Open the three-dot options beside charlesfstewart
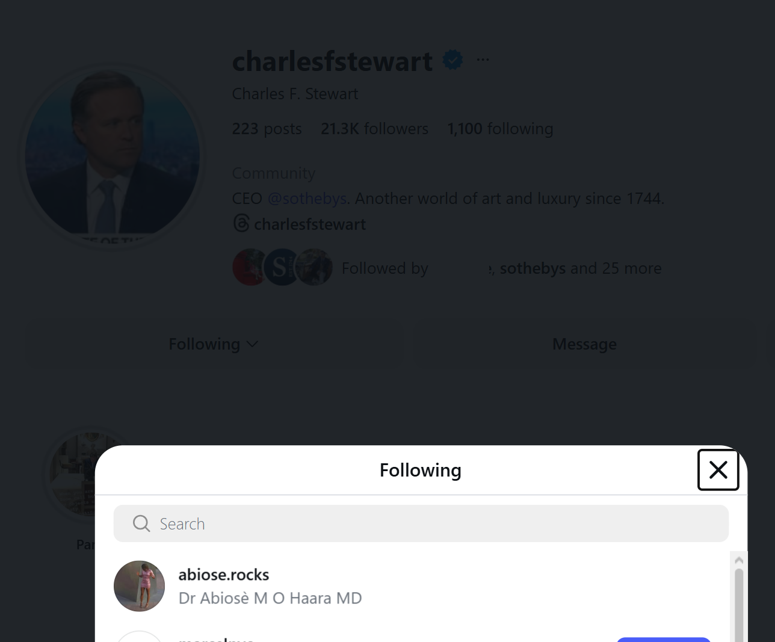775x642 pixels. (483, 60)
